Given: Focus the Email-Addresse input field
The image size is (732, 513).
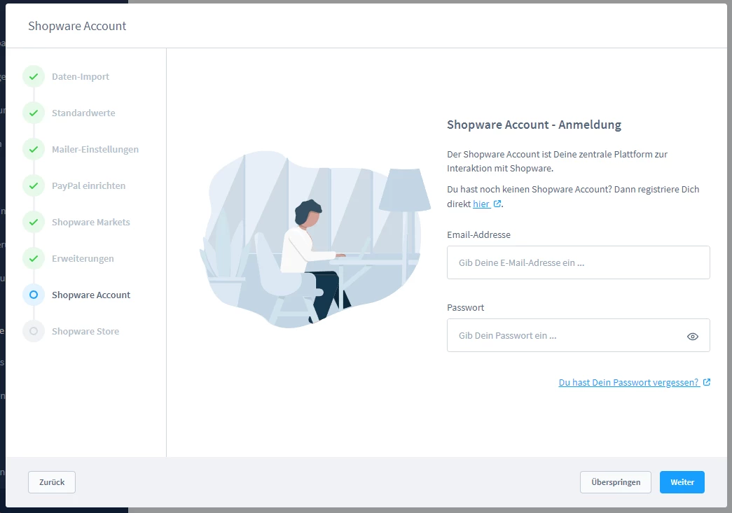Looking at the screenshot, I should [578, 263].
